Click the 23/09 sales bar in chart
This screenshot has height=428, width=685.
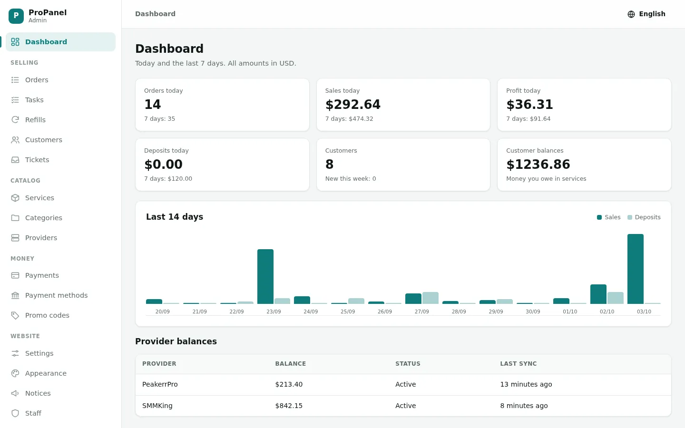[265, 276]
